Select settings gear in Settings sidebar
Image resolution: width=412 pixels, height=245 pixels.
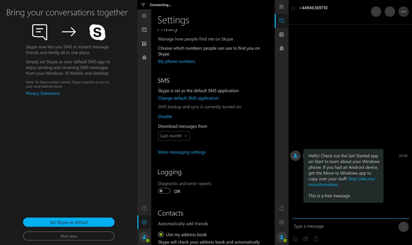click(x=144, y=222)
